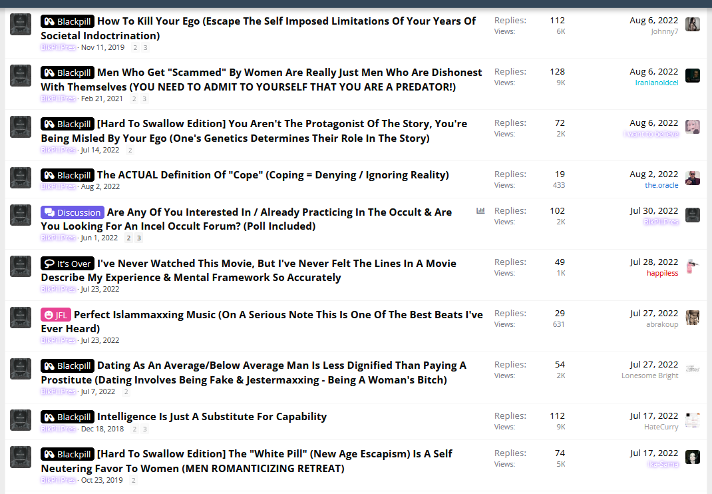Screen dimensions: 712x494
Task: Open the Lonesome Bright user profile link
Action: pos(650,376)
